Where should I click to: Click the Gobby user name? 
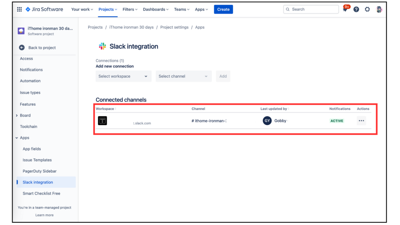[x=280, y=121]
